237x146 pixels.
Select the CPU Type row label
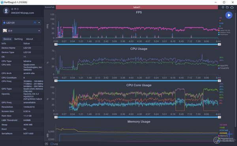click(x=6, y=61)
